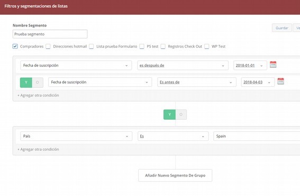Select O on the toggle between segment groups

(x=181, y=114)
